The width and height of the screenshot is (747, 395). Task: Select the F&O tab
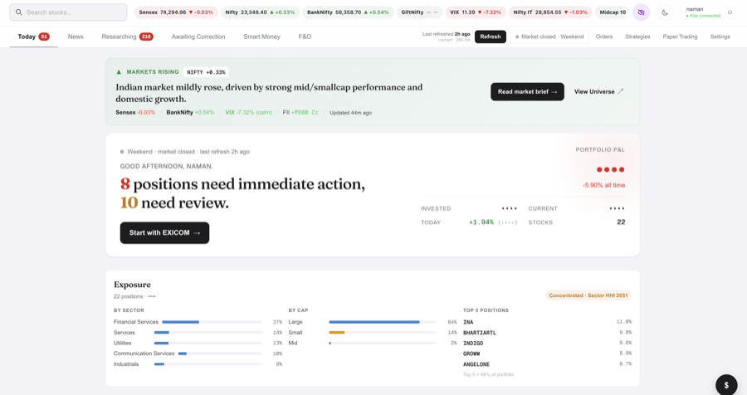coord(305,37)
